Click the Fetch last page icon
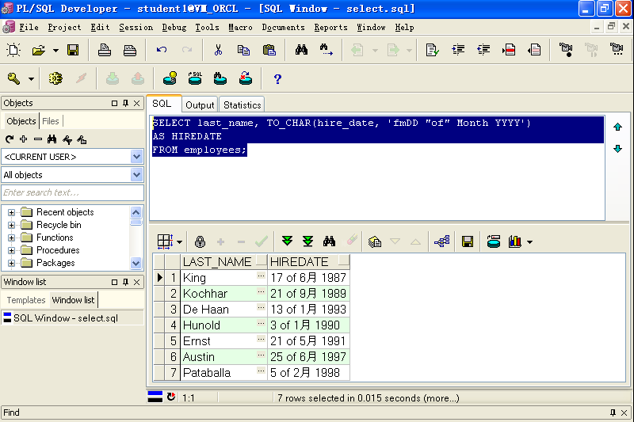Screen dimensions: 634x422 coord(307,241)
